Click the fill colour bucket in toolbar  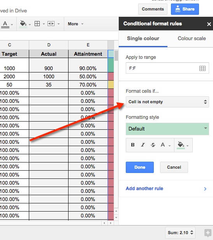(23, 24)
